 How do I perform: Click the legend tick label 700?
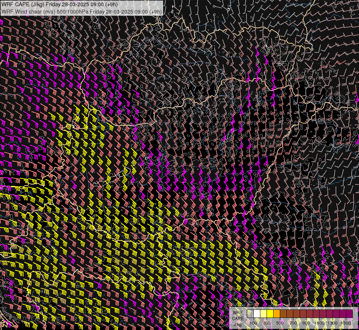pyautogui.click(x=293, y=323)
